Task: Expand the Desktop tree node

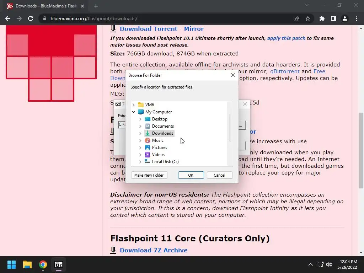Action: tap(140, 119)
